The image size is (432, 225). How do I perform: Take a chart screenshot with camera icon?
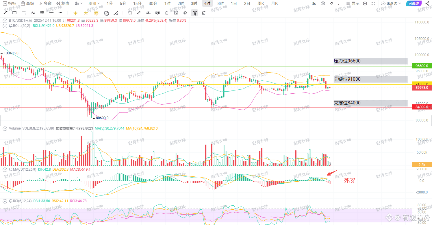[x=323, y=3]
